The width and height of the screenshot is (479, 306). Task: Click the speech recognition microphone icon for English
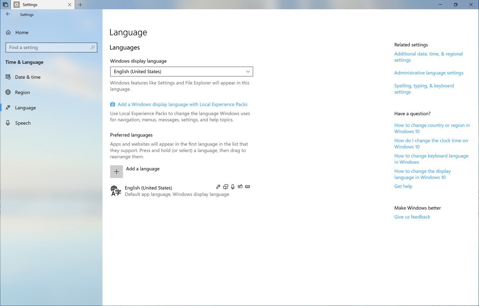tap(233, 186)
